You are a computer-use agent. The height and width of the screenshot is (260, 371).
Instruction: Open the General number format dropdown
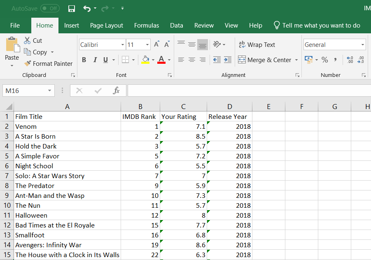click(362, 45)
